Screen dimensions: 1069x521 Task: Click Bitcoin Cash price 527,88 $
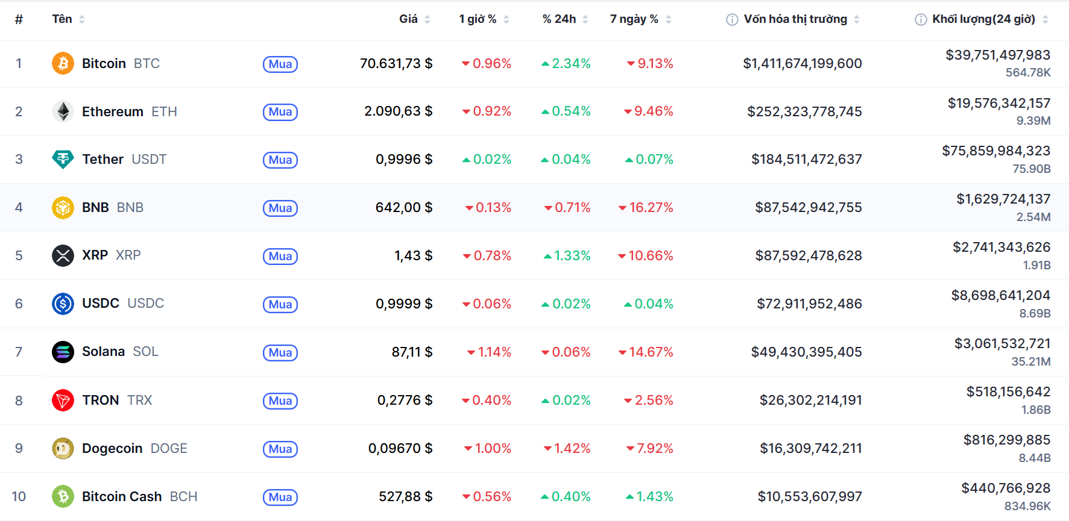pos(406,496)
